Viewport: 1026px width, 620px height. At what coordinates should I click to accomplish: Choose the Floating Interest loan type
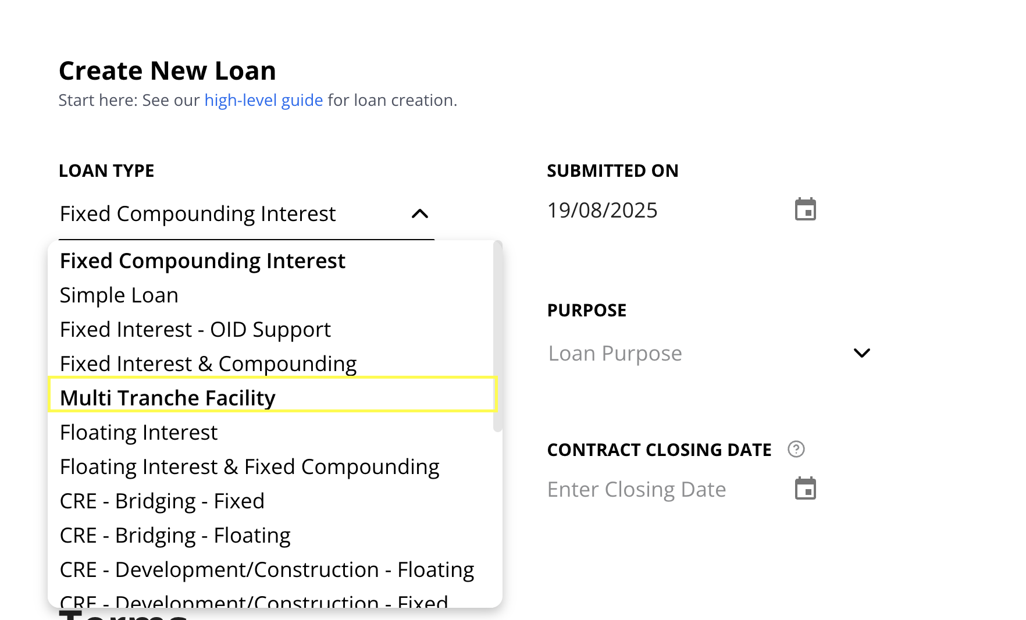[x=138, y=433]
